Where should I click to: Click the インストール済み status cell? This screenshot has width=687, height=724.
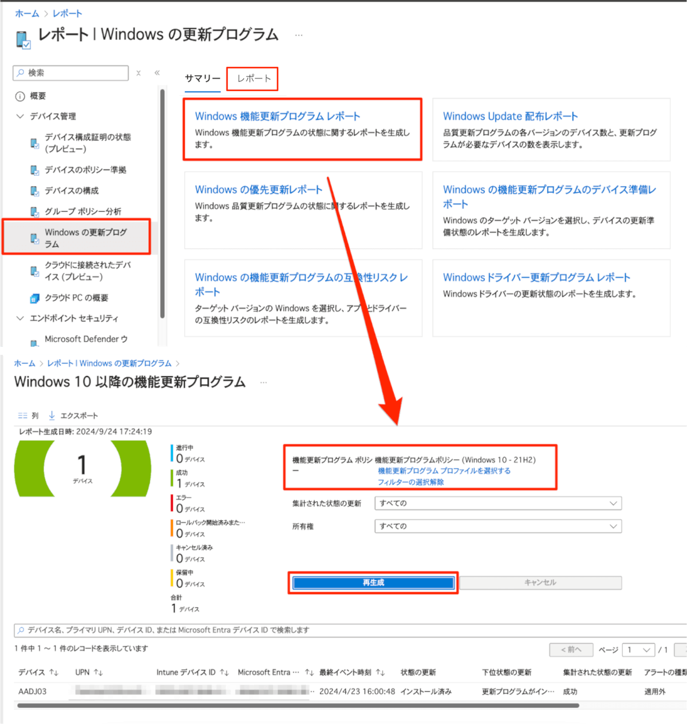point(426,691)
